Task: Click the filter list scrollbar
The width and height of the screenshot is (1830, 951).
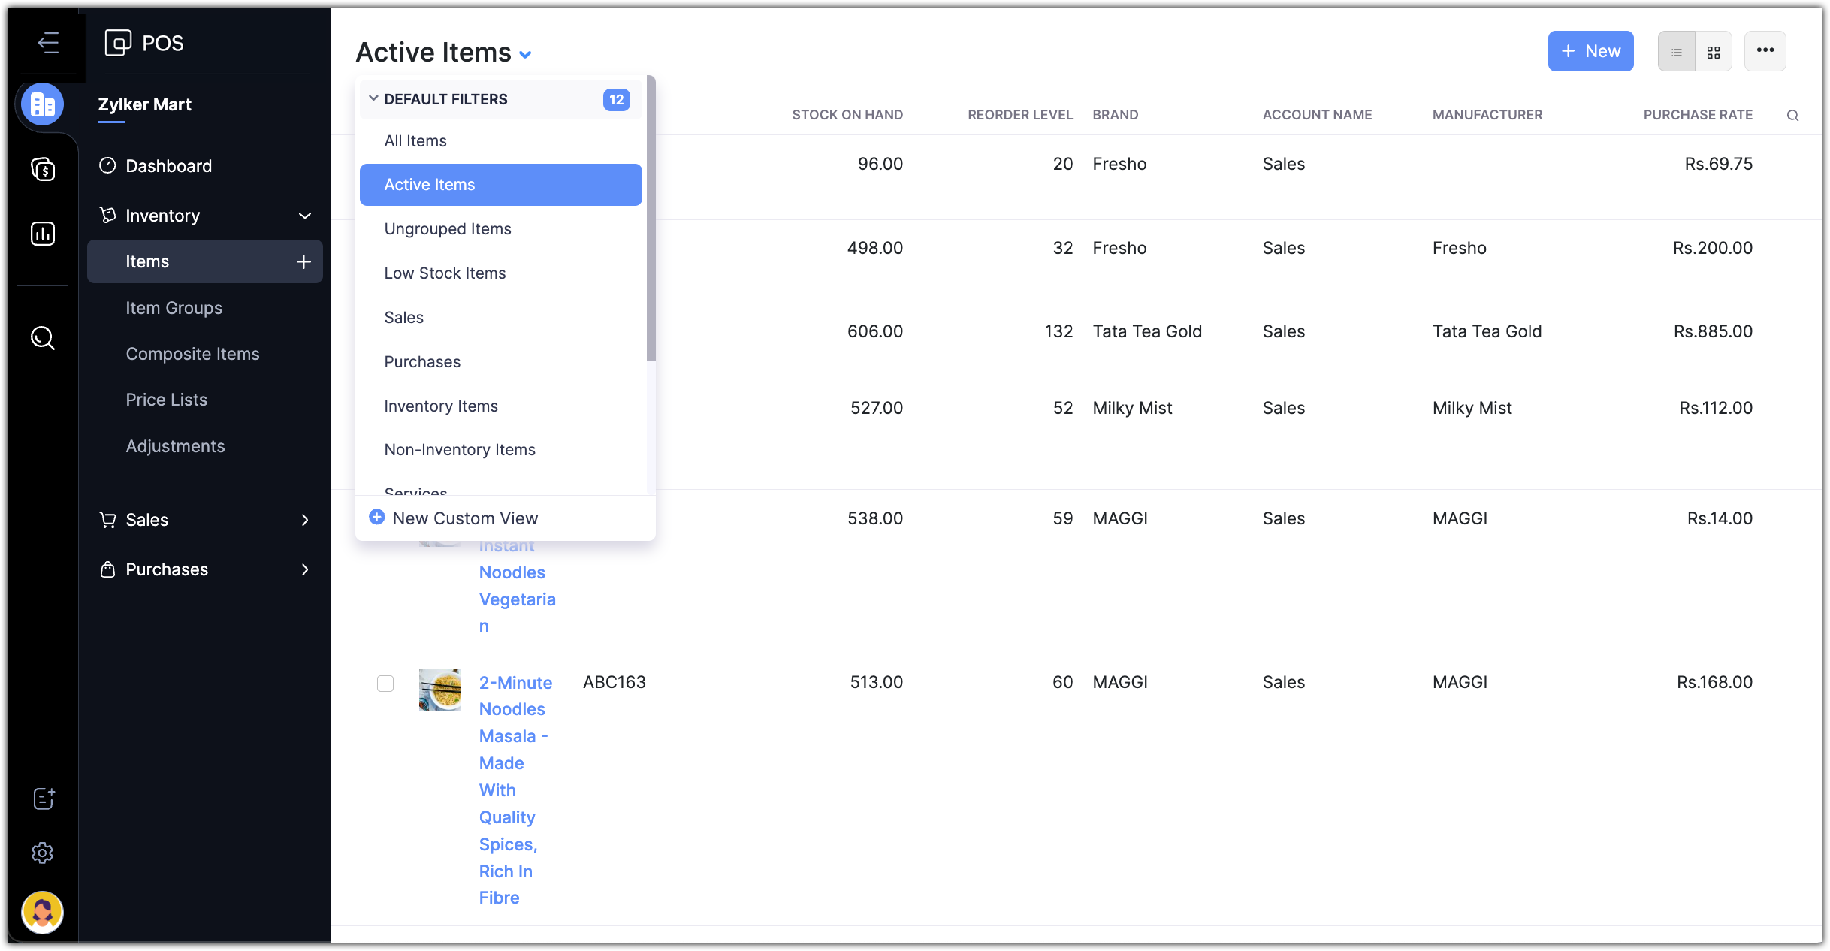Action: (651, 218)
